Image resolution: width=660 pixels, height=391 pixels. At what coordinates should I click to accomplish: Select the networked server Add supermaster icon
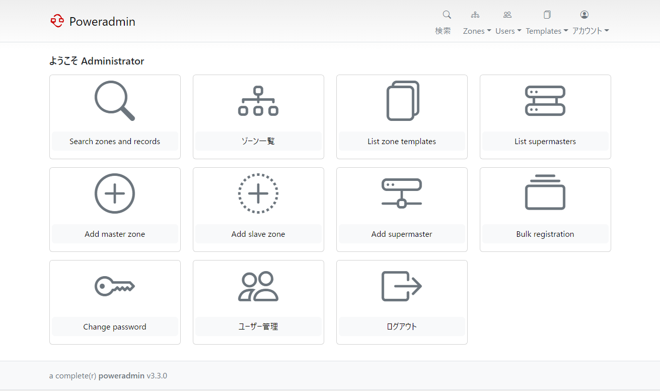(x=402, y=193)
